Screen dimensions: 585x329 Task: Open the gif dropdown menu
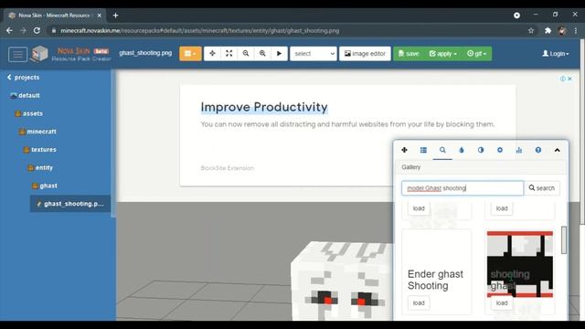click(476, 54)
